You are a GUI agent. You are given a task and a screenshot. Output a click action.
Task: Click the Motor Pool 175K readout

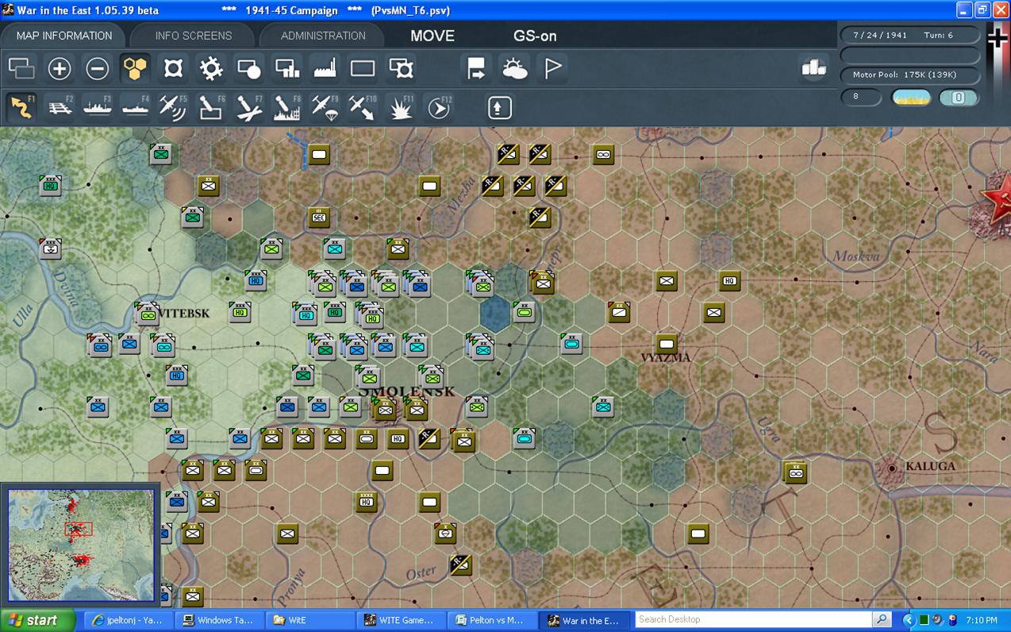(x=909, y=75)
